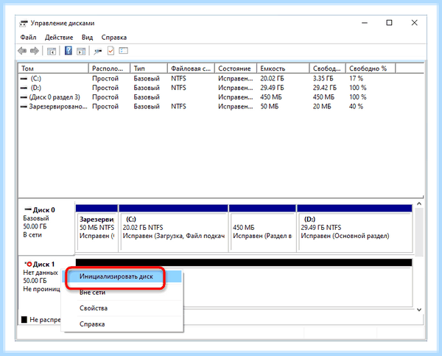Image resolution: width=442 pixels, height=356 pixels.
Task: Select the (C:) 20.02 ГБ NTFS partition block
Action: coord(173,228)
